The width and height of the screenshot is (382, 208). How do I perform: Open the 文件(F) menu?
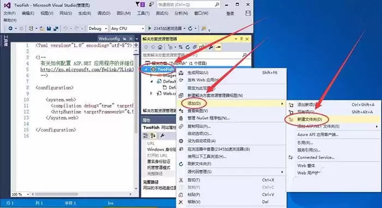click(9, 13)
